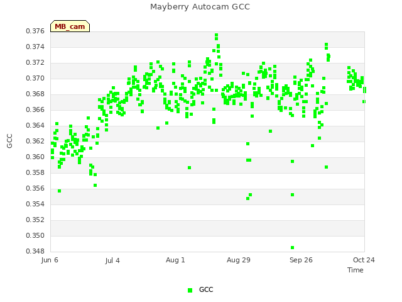402x302 pixels.
Task: Click the 0.360 y-axis value
Action: click(35, 157)
